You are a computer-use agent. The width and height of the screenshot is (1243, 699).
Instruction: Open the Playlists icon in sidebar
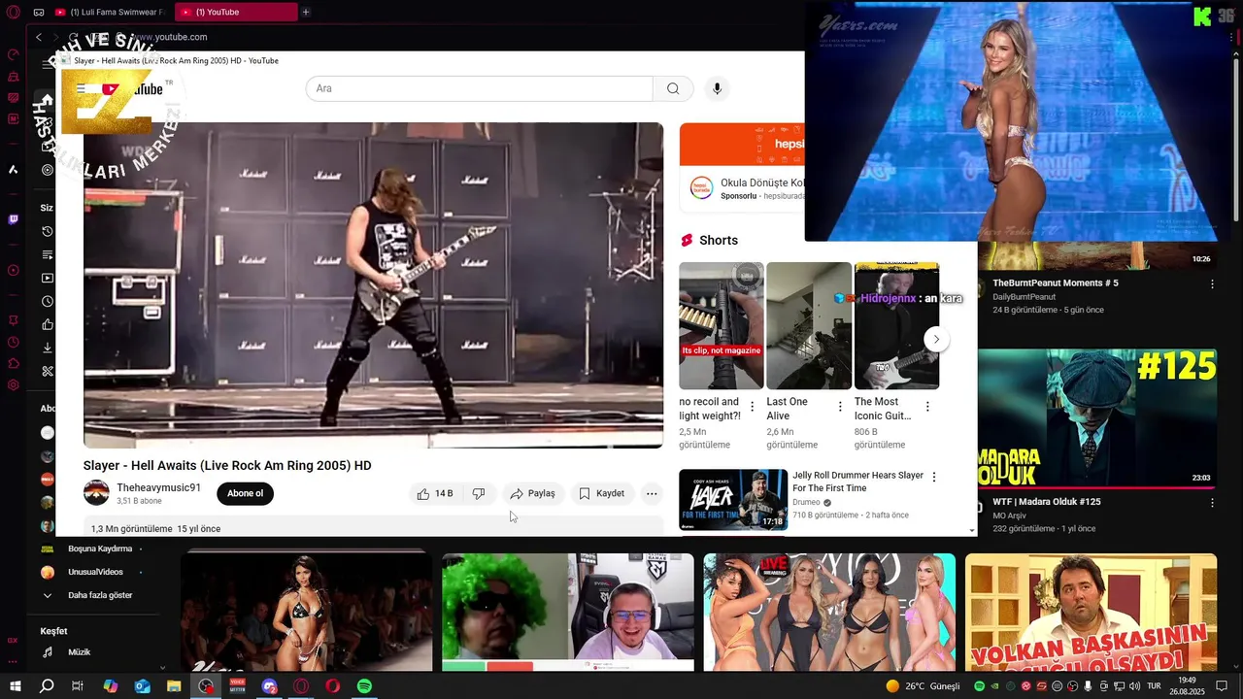point(48,254)
